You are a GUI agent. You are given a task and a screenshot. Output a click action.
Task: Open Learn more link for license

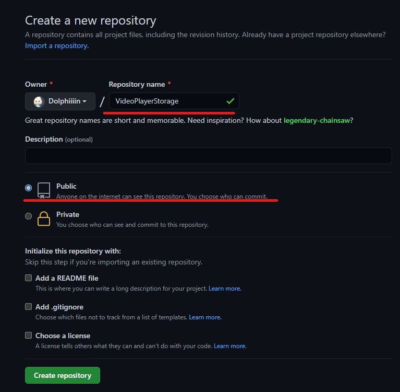(x=230, y=346)
